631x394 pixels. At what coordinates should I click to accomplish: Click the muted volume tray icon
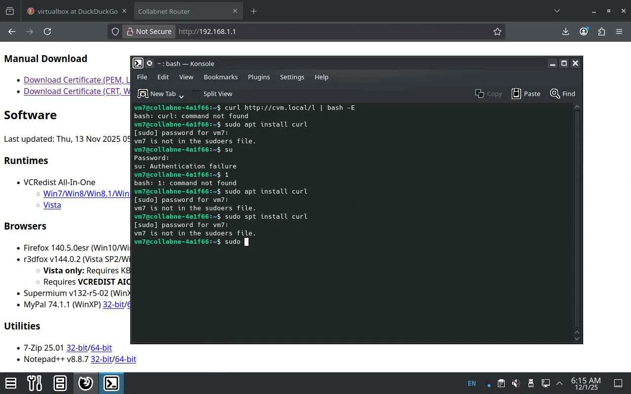coord(516,383)
